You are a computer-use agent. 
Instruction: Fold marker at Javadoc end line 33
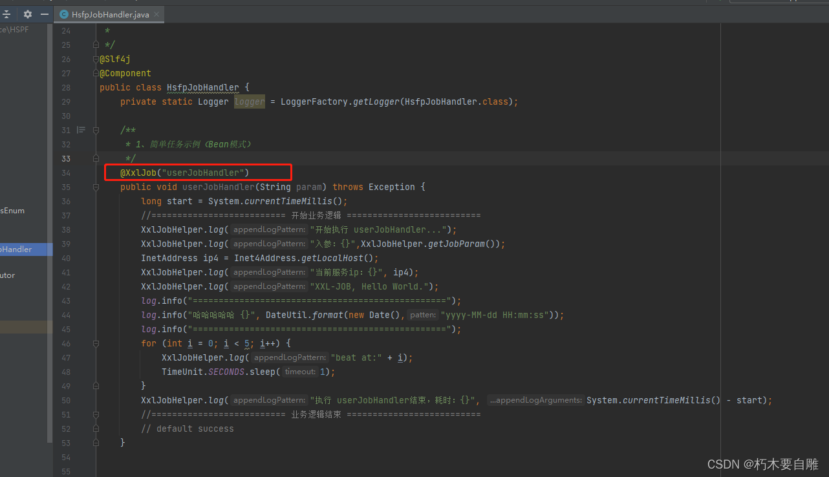(x=96, y=158)
